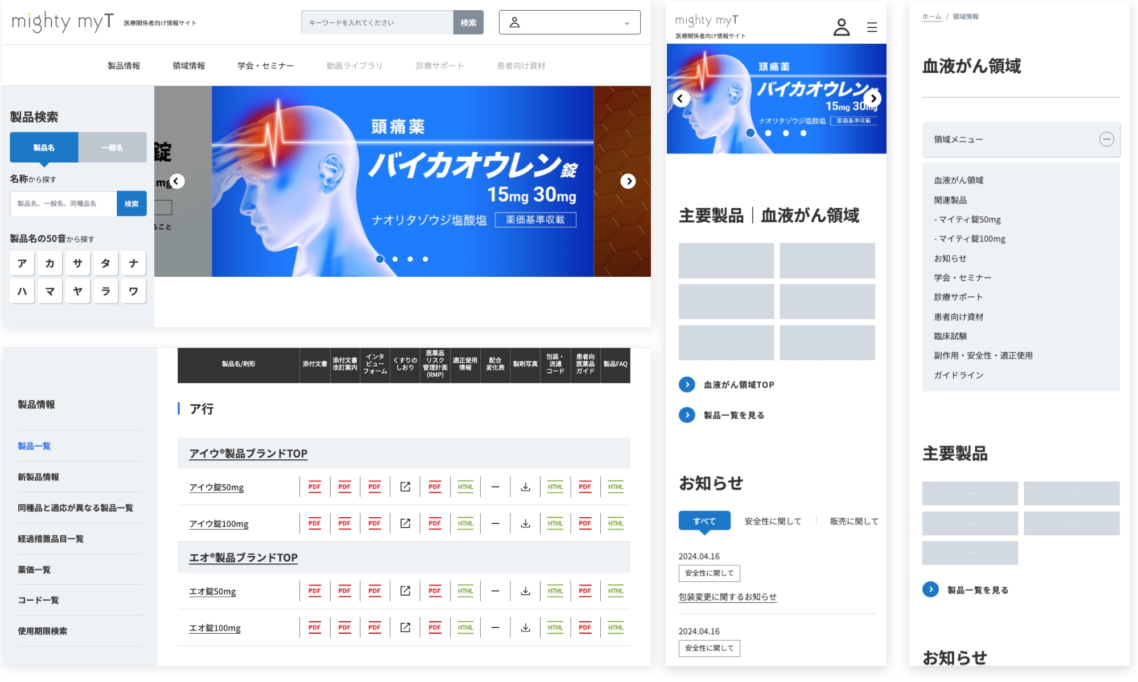Open 学会・セミナー in the main navigation

pyautogui.click(x=266, y=66)
